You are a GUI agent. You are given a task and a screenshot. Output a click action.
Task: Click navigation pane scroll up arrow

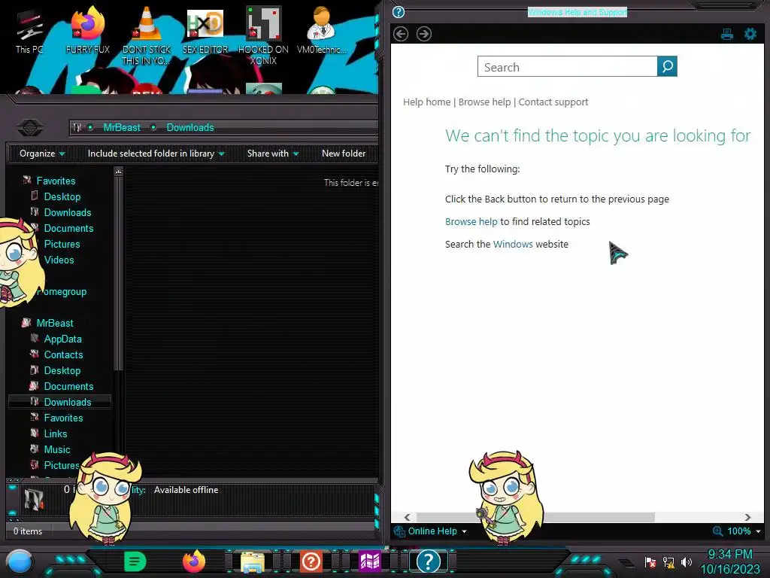tap(118, 172)
